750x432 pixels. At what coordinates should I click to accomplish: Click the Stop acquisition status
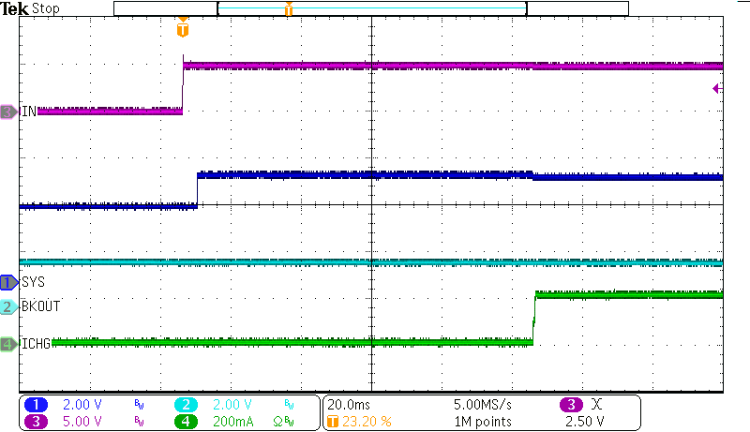(x=45, y=8)
